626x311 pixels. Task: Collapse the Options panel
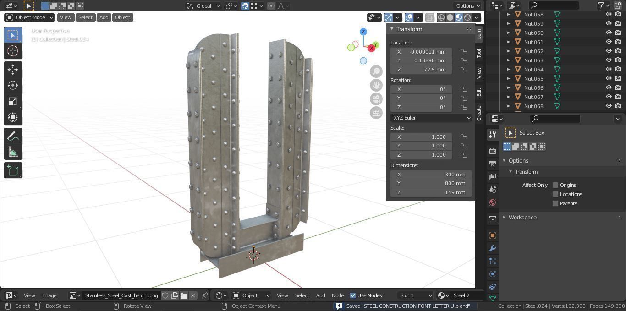coord(504,161)
